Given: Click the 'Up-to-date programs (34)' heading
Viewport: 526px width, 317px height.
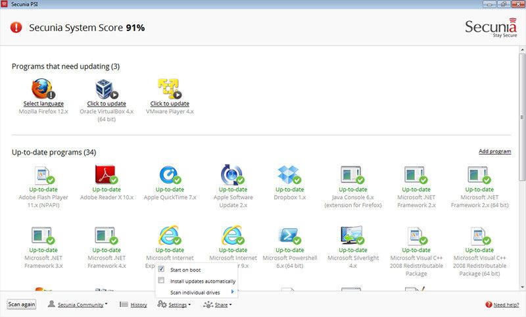Looking at the screenshot, I should (x=54, y=153).
